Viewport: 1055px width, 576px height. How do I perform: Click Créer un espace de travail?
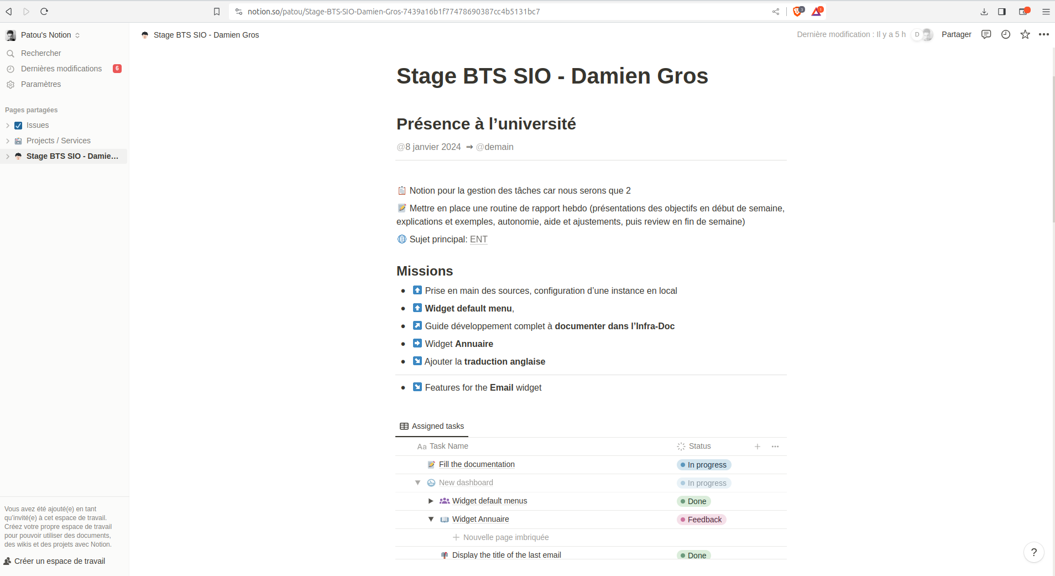click(54, 561)
